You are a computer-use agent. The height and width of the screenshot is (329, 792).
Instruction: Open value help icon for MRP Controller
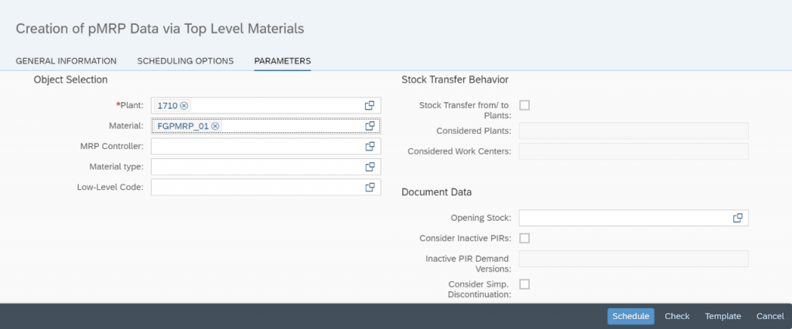click(370, 146)
